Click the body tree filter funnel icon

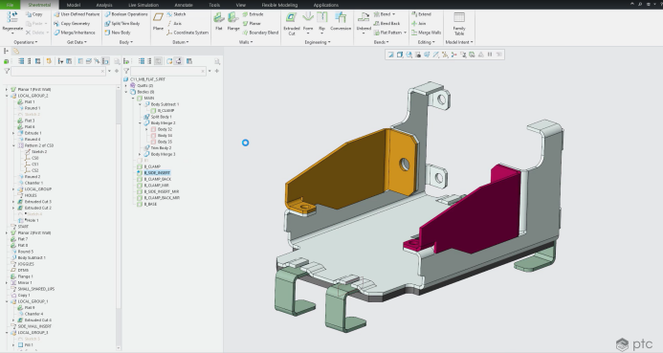pos(126,71)
